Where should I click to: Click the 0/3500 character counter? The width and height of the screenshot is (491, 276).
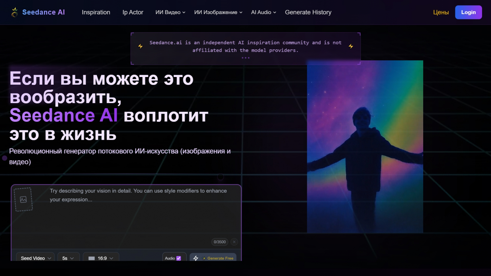[220, 242]
